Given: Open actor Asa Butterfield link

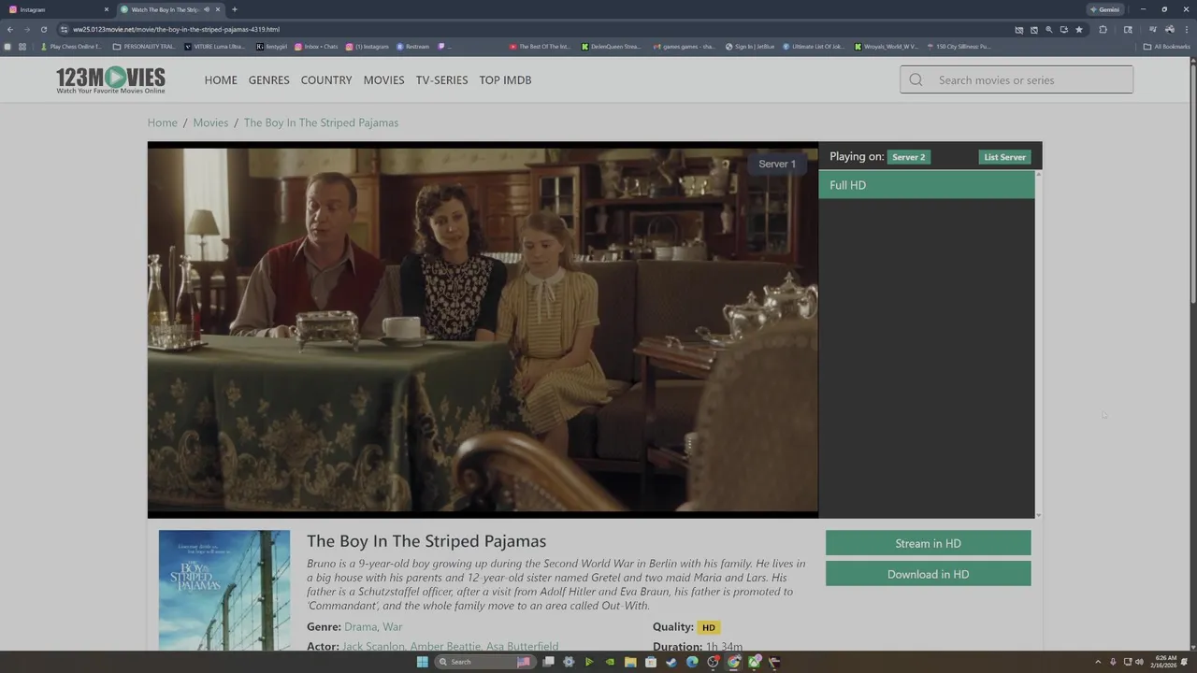Looking at the screenshot, I should (522, 647).
